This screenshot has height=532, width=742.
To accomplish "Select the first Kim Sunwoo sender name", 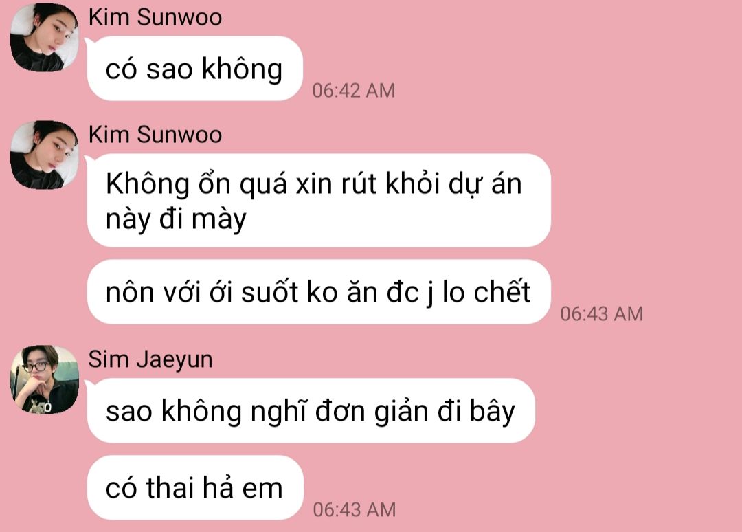I will [155, 17].
